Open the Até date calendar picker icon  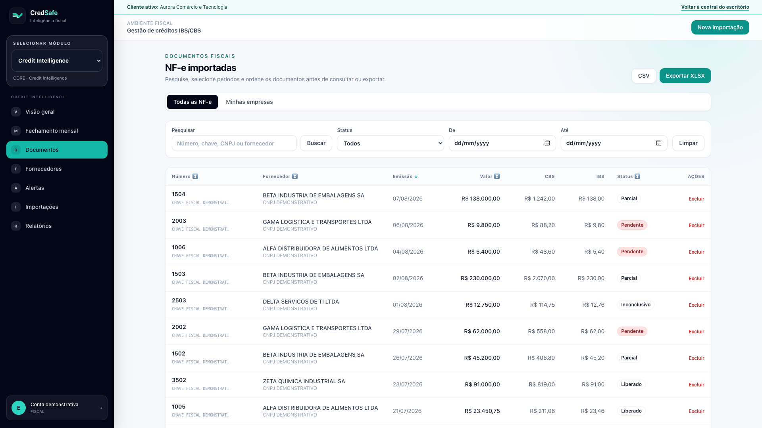point(659,143)
